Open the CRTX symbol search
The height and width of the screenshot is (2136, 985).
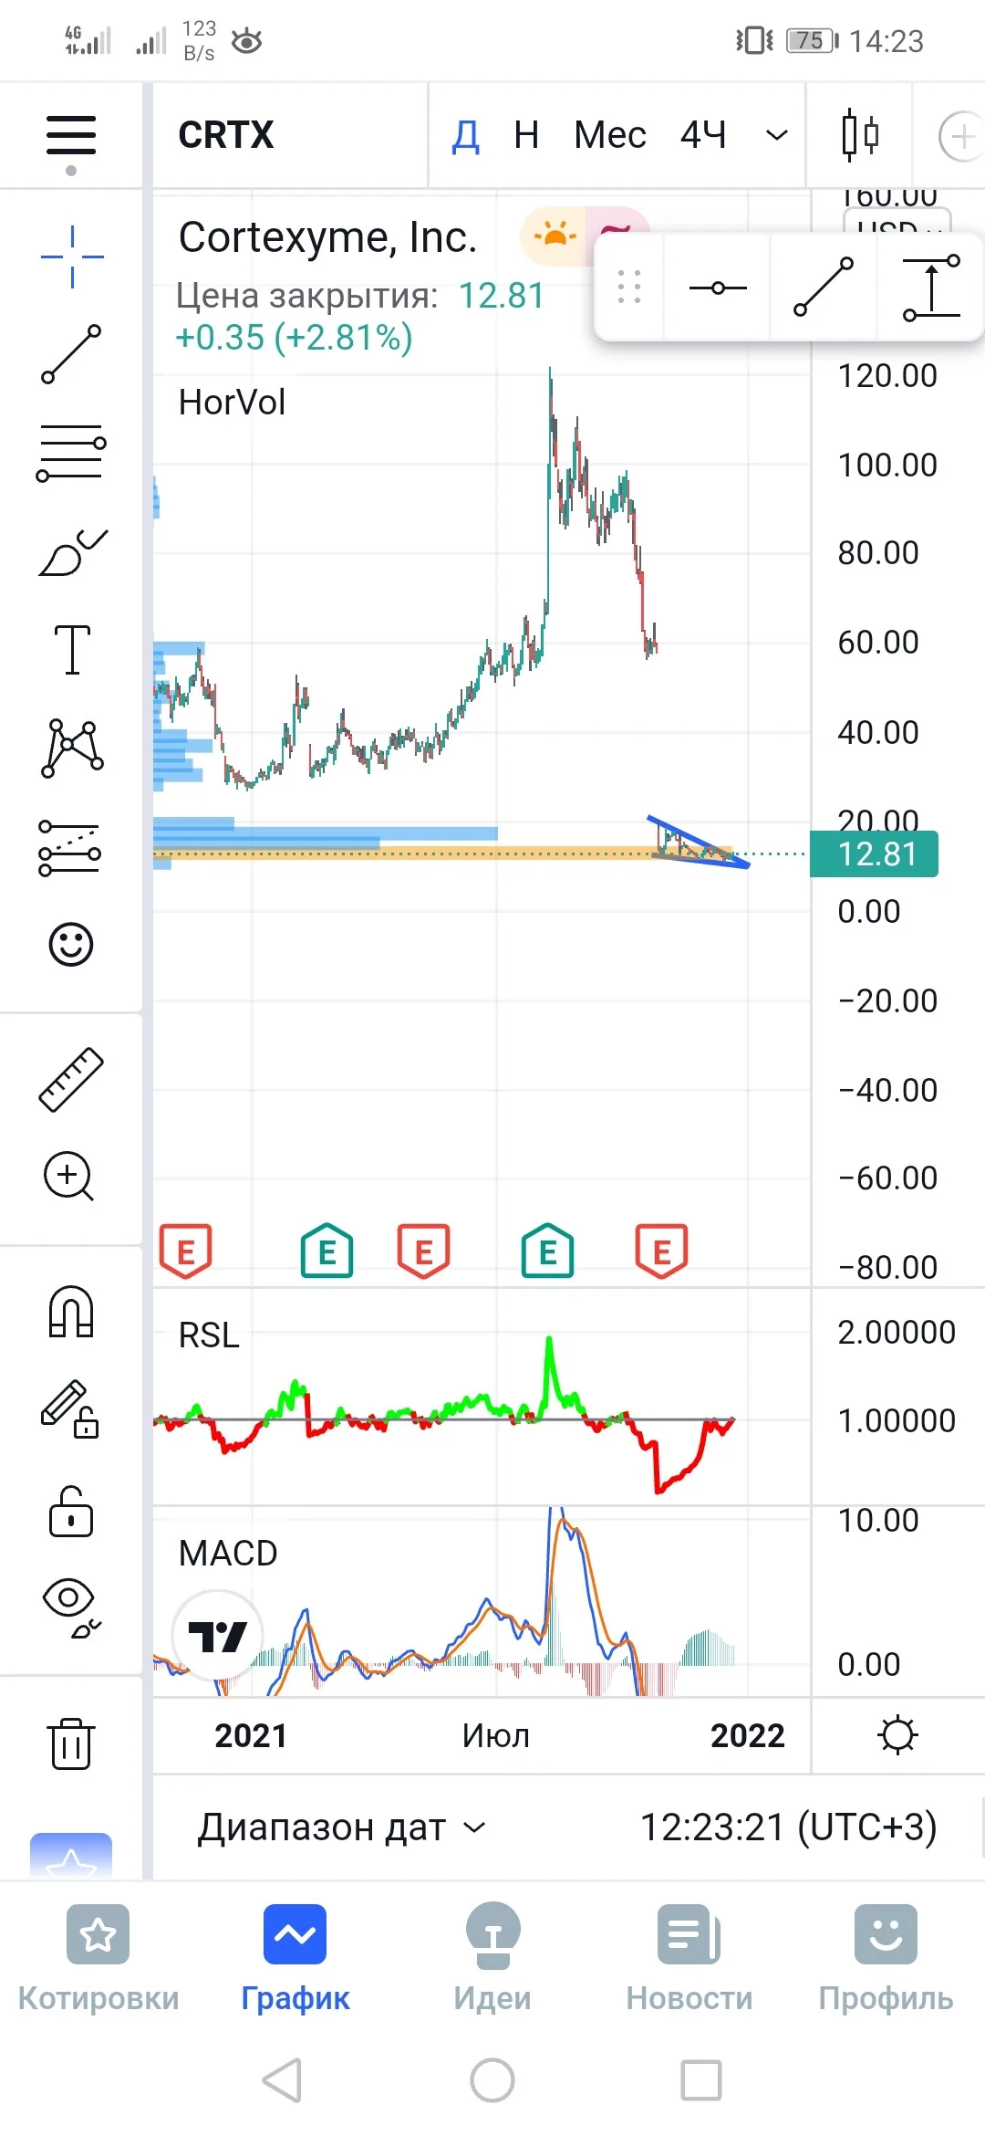tap(226, 135)
